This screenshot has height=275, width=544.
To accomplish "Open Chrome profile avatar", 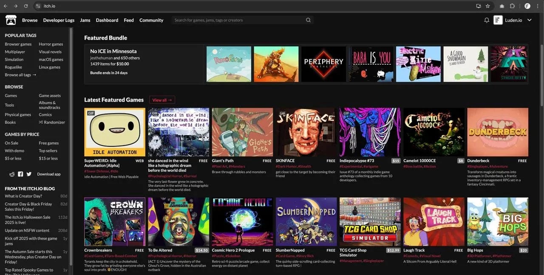I will 527,6.
